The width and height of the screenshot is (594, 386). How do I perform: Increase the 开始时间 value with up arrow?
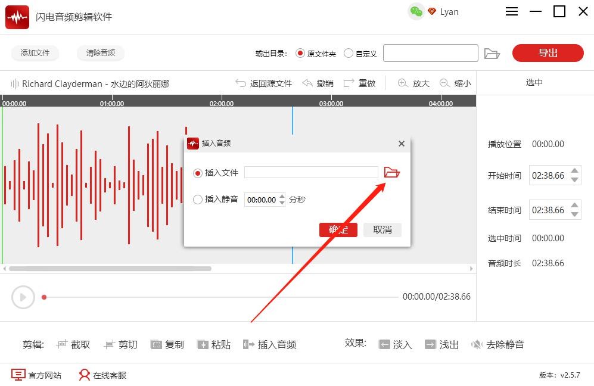click(x=574, y=172)
